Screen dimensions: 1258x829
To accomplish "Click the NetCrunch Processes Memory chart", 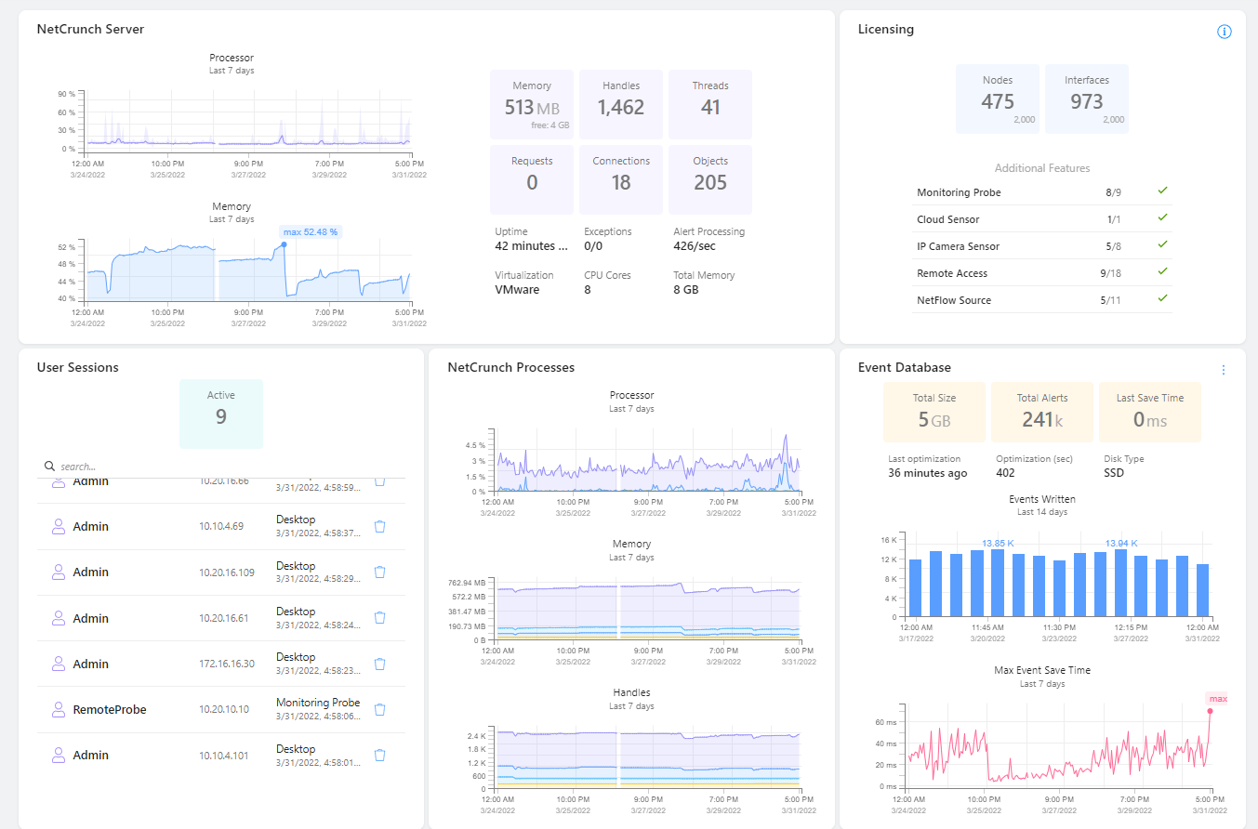I will click(648, 609).
